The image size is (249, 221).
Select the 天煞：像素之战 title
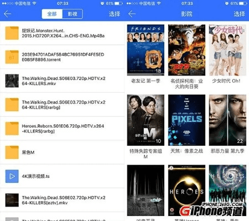pyautogui.click(x=186, y=151)
